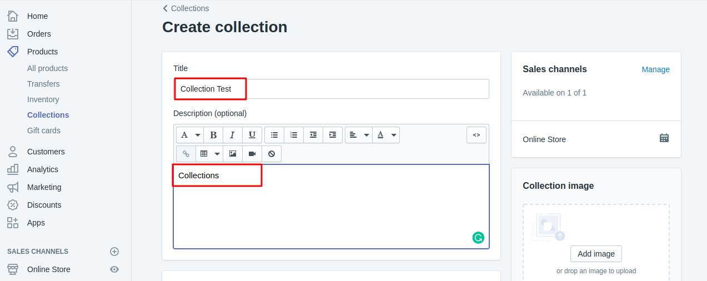Click the Title input field
This screenshot has width=707, height=281.
(x=331, y=89)
